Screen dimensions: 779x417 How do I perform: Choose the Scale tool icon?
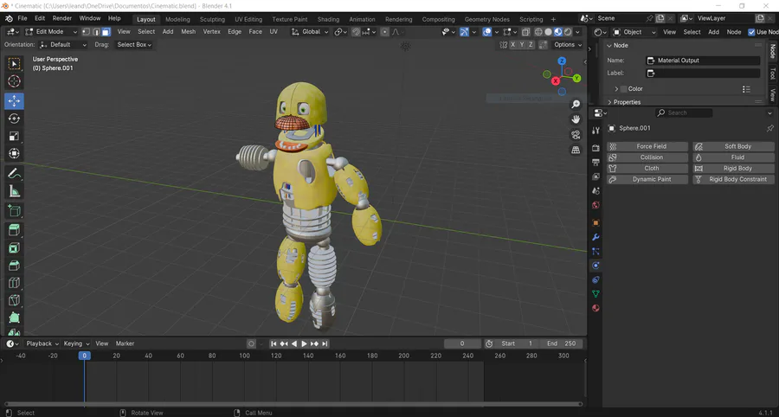pos(15,136)
